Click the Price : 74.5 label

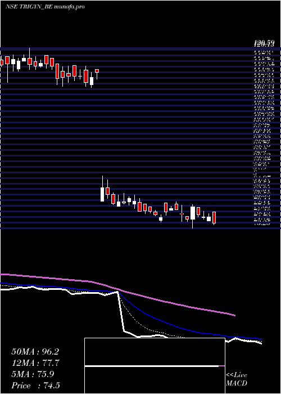click(35, 386)
